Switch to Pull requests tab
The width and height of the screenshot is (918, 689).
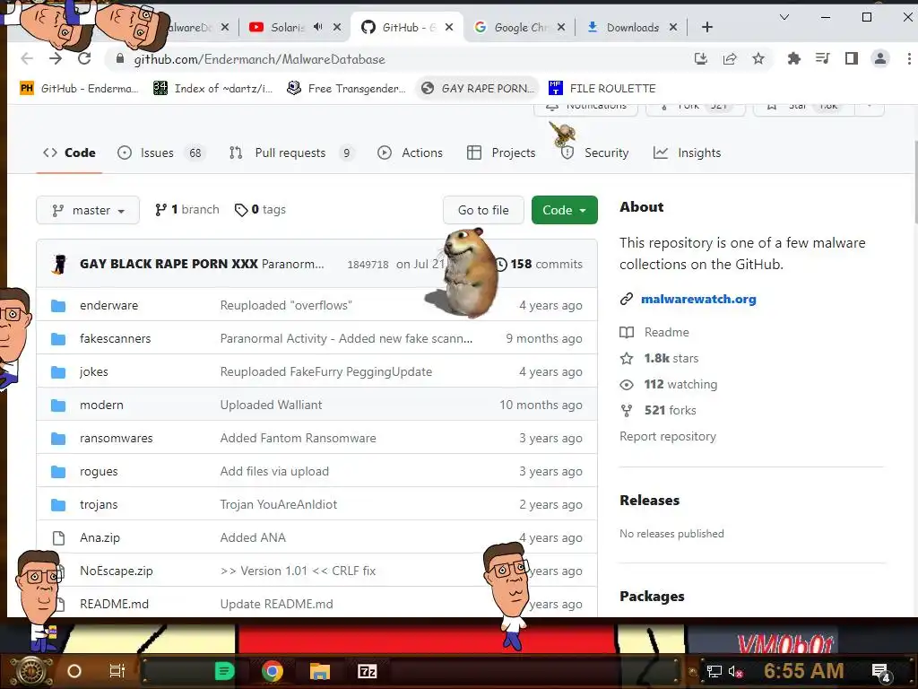(291, 153)
